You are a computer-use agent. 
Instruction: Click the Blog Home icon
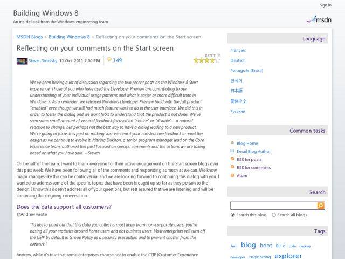tap(232, 144)
